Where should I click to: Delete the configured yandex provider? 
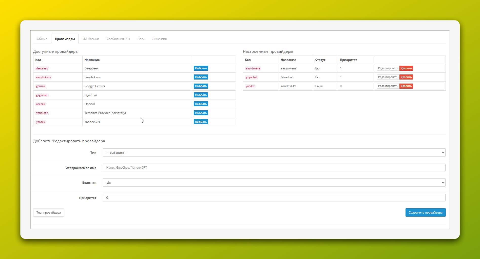[406, 86]
